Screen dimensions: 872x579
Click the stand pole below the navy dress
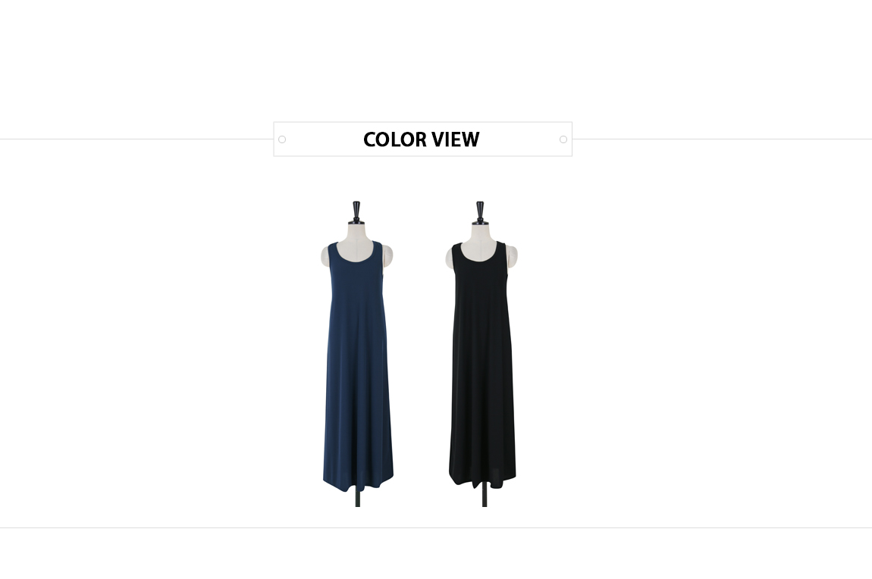pyautogui.click(x=358, y=498)
